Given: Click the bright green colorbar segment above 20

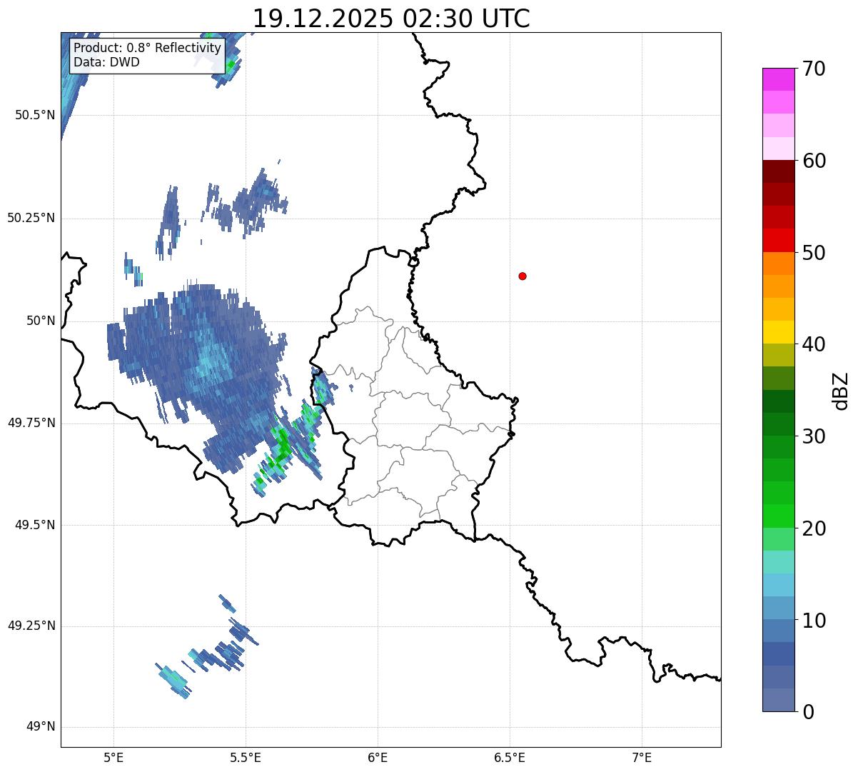Looking at the screenshot, I should click(x=778, y=516).
